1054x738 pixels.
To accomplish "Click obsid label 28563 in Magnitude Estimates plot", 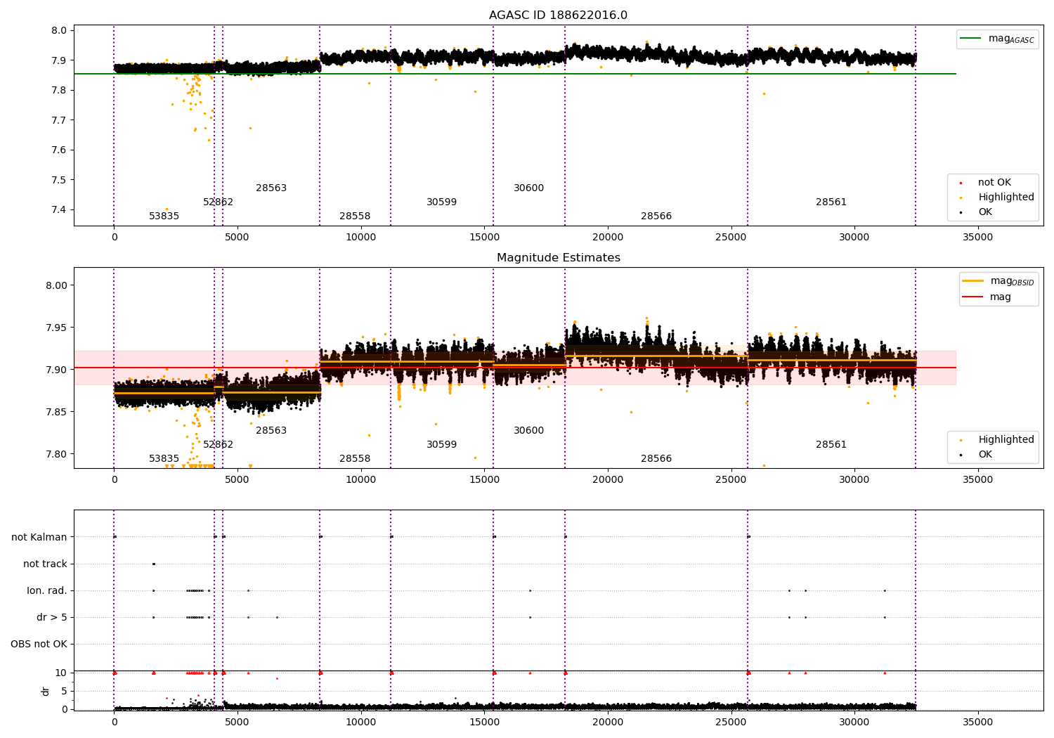I will click(271, 431).
